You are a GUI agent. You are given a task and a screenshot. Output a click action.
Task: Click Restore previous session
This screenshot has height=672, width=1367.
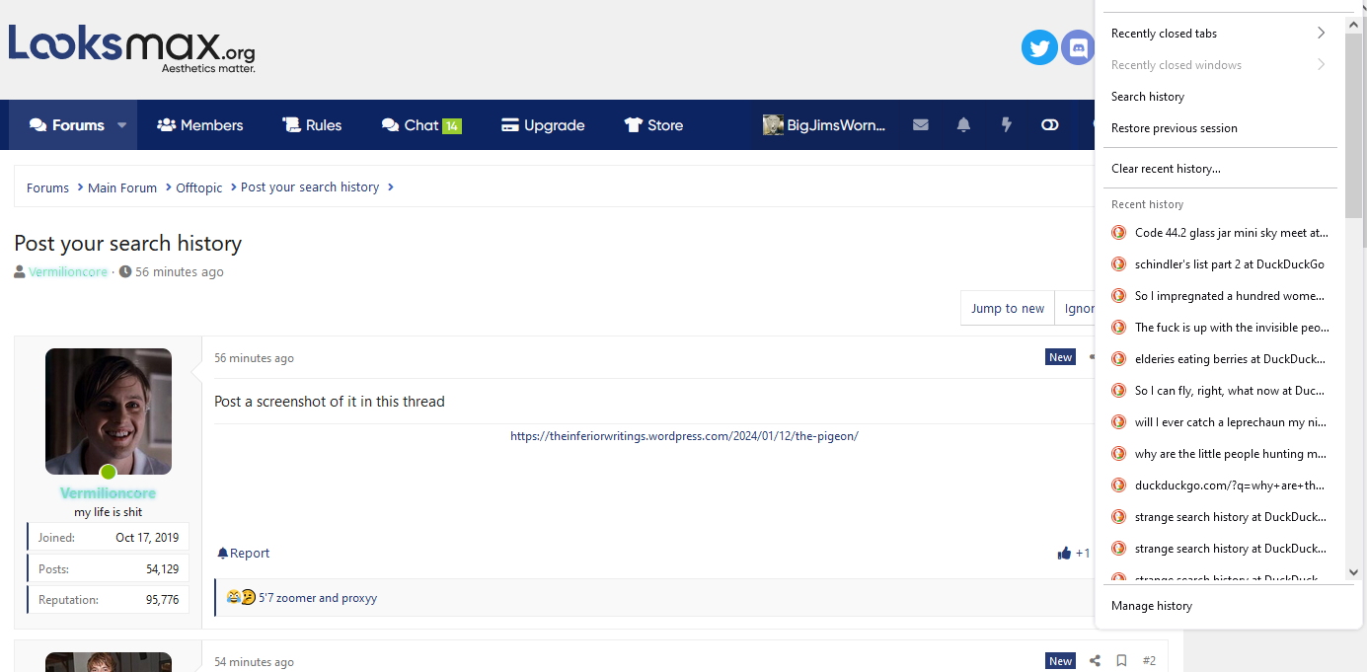click(1174, 128)
